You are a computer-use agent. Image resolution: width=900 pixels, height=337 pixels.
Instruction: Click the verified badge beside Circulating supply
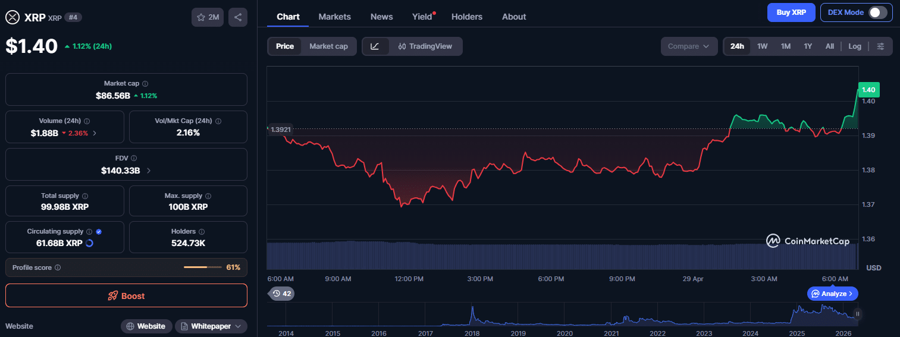[99, 232]
